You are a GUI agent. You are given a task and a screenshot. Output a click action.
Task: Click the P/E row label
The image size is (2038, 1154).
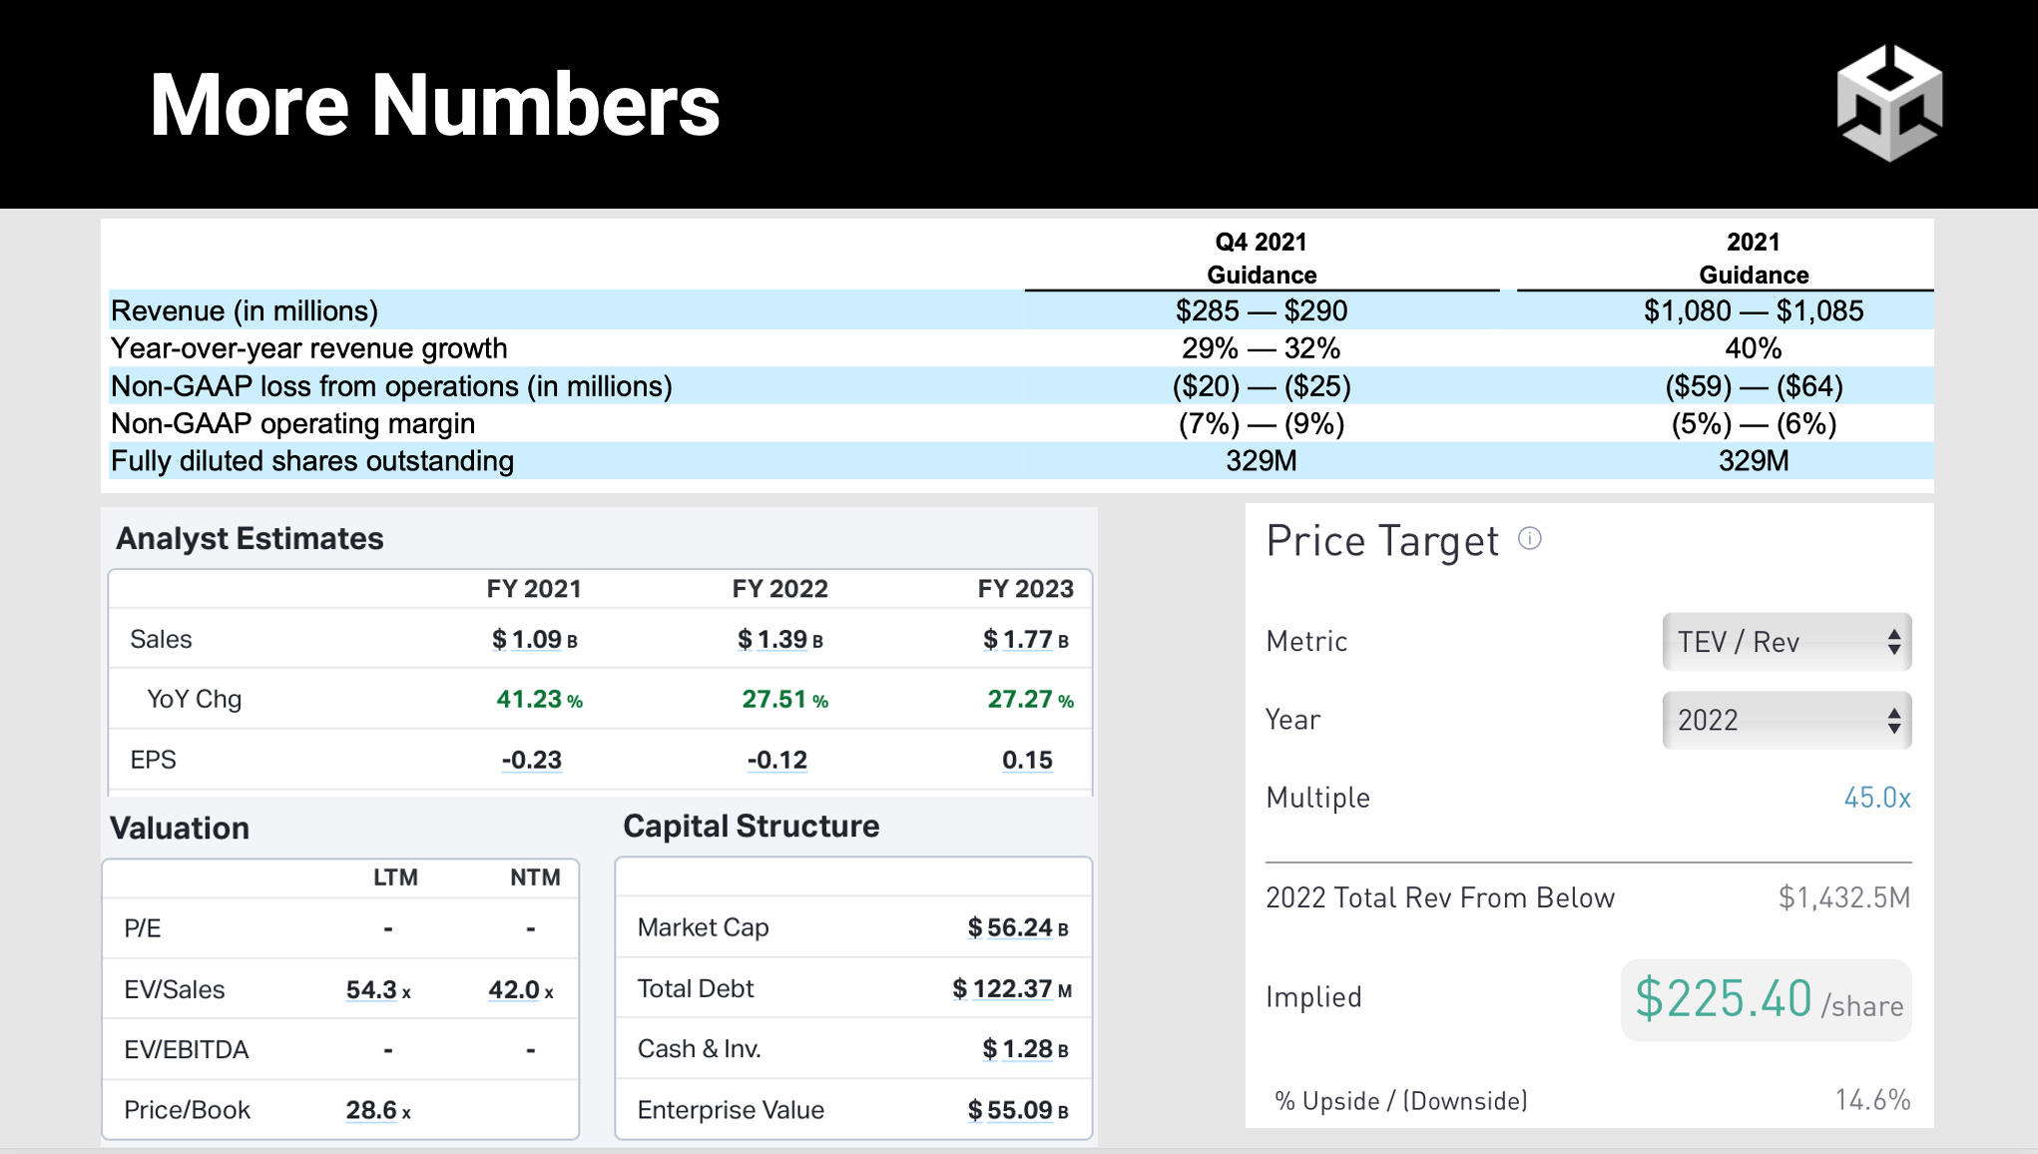click(143, 929)
